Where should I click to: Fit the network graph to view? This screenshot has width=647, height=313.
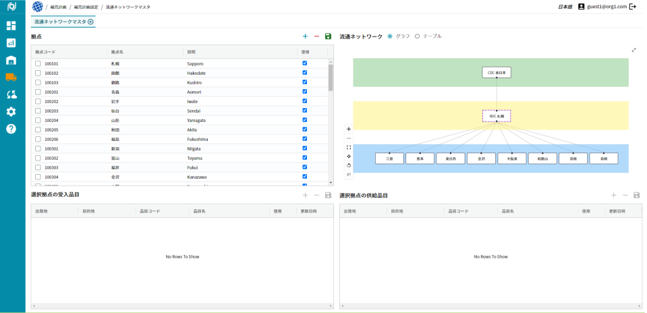(x=349, y=147)
